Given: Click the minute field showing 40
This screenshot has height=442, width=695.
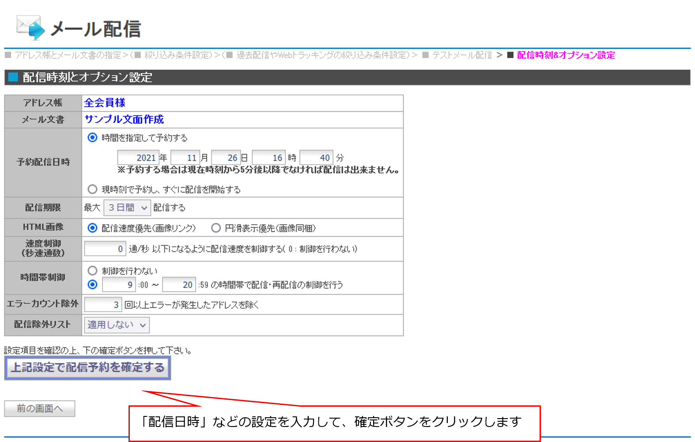Looking at the screenshot, I should [316, 158].
